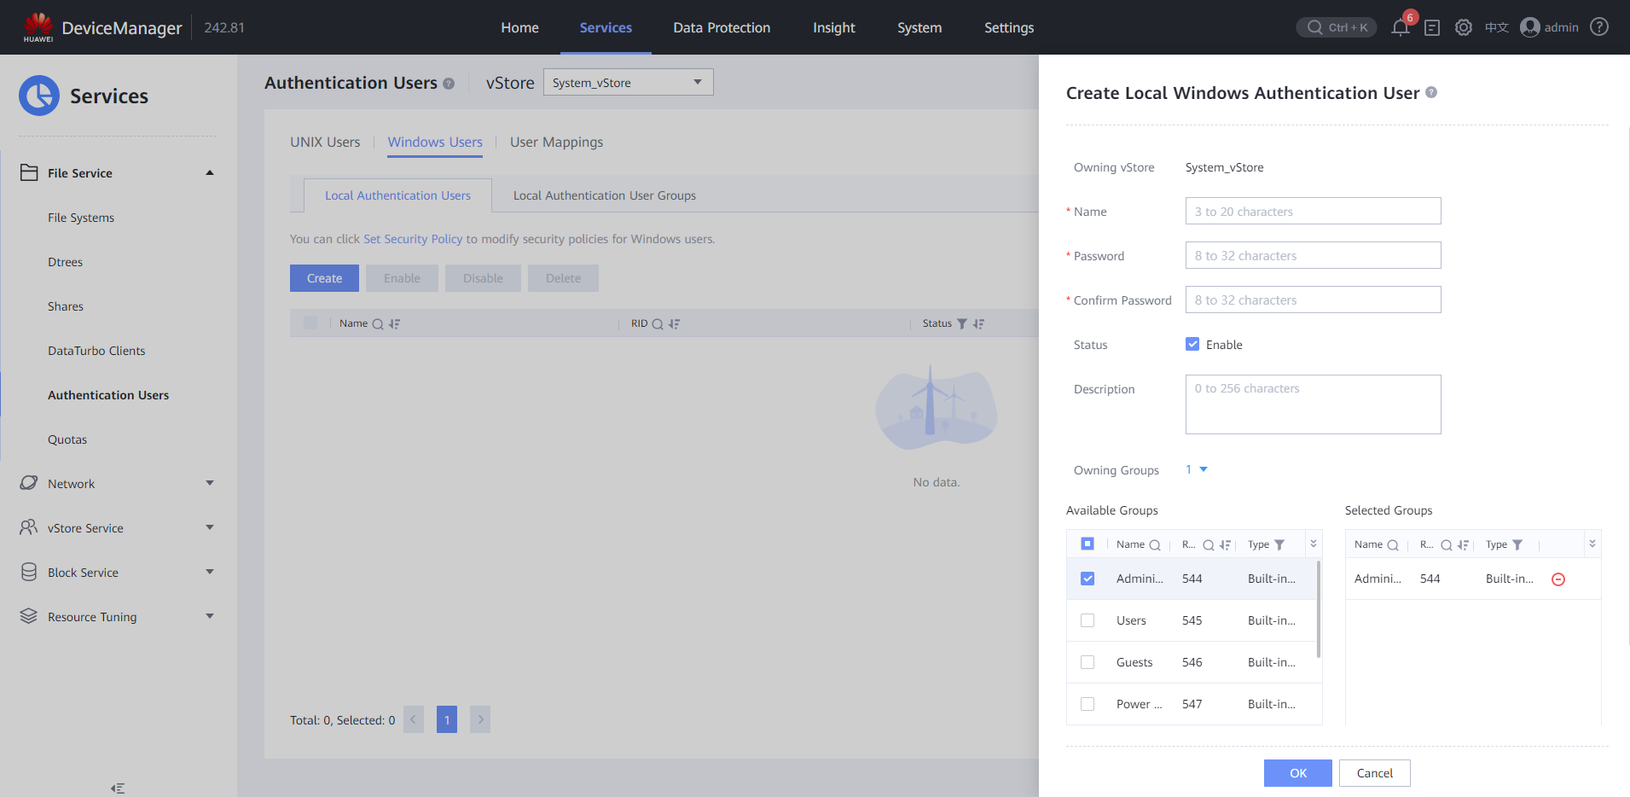Click the filter icon on Status column

click(962, 323)
